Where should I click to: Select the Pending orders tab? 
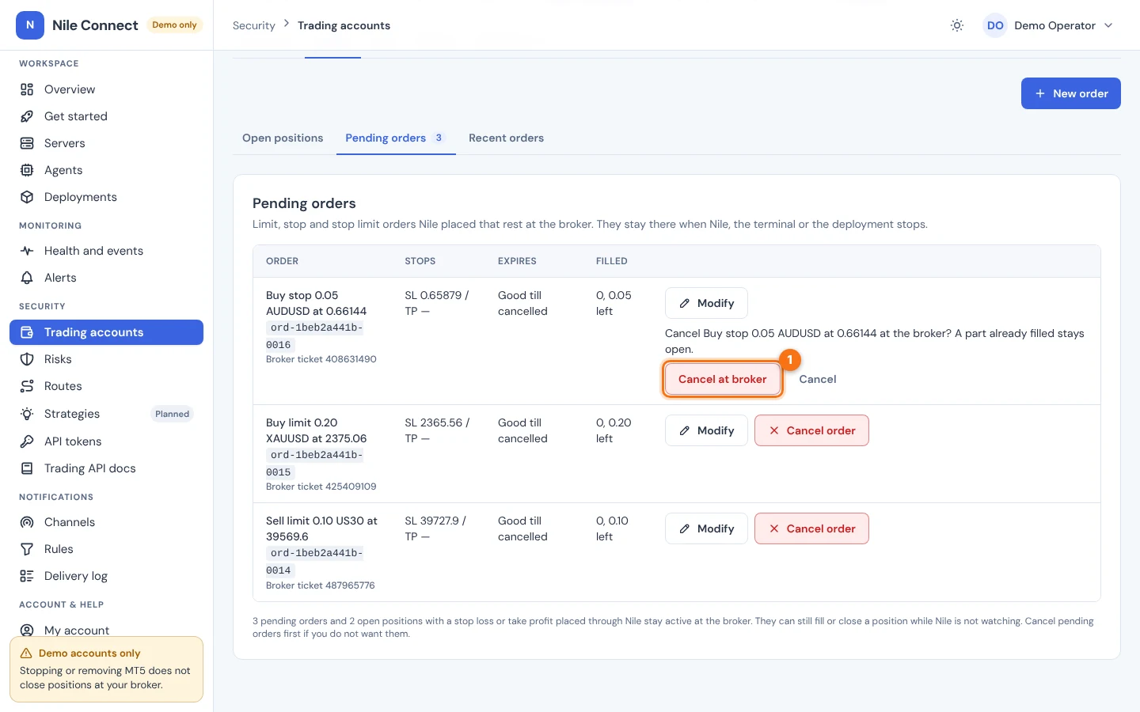(x=396, y=138)
